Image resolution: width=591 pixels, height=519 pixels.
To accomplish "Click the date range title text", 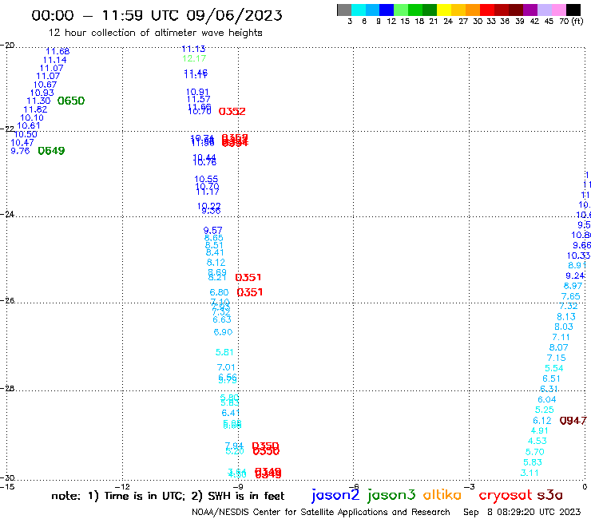I will tap(157, 15).
